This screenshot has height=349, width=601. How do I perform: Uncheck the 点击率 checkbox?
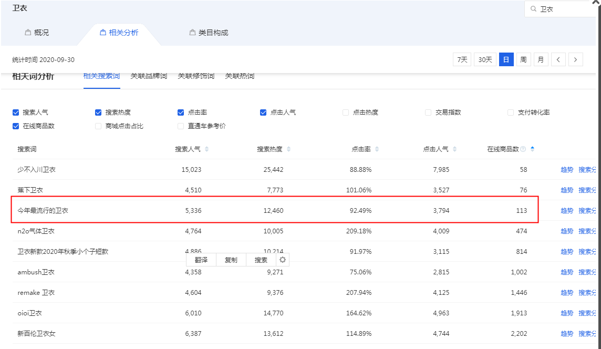point(181,112)
